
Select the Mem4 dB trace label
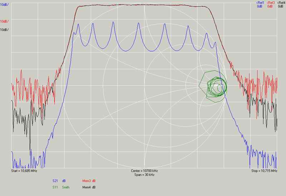(x=89, y=187)
